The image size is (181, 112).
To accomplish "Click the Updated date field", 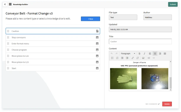I will pyautogui.click(x=140, y=30).
